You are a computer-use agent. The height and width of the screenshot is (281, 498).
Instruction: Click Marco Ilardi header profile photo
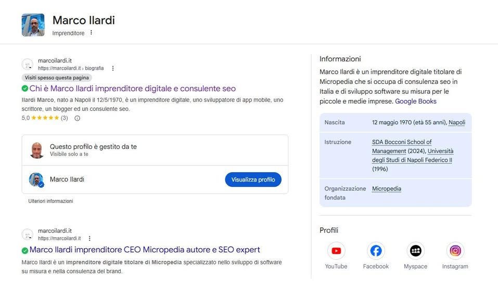33,25
